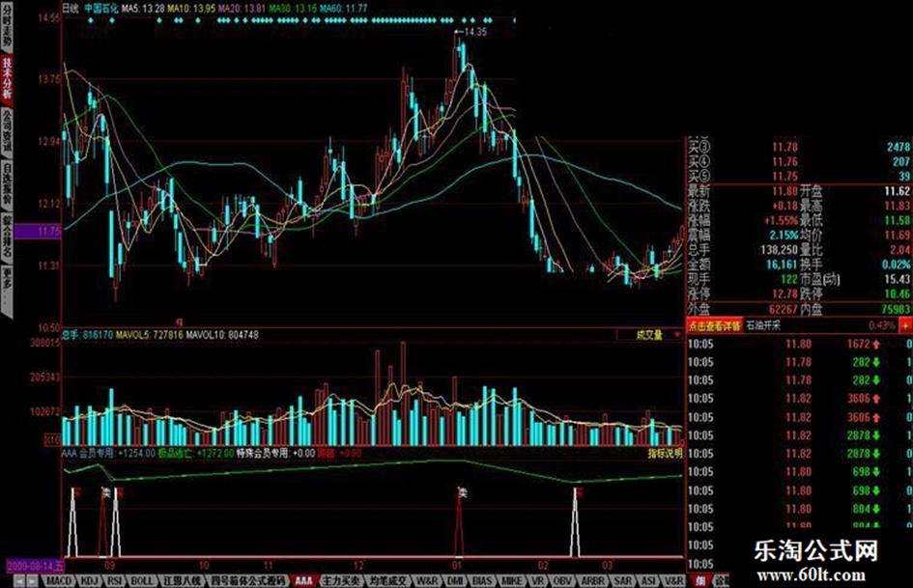The height and width of the screenshot is (588, 913).
Task: Show the DMI indicator
Action: [455, 581]
